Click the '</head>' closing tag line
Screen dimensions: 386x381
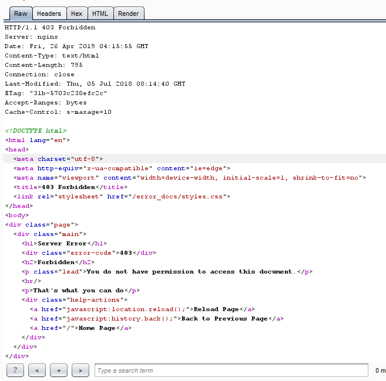tap(19, 206)
